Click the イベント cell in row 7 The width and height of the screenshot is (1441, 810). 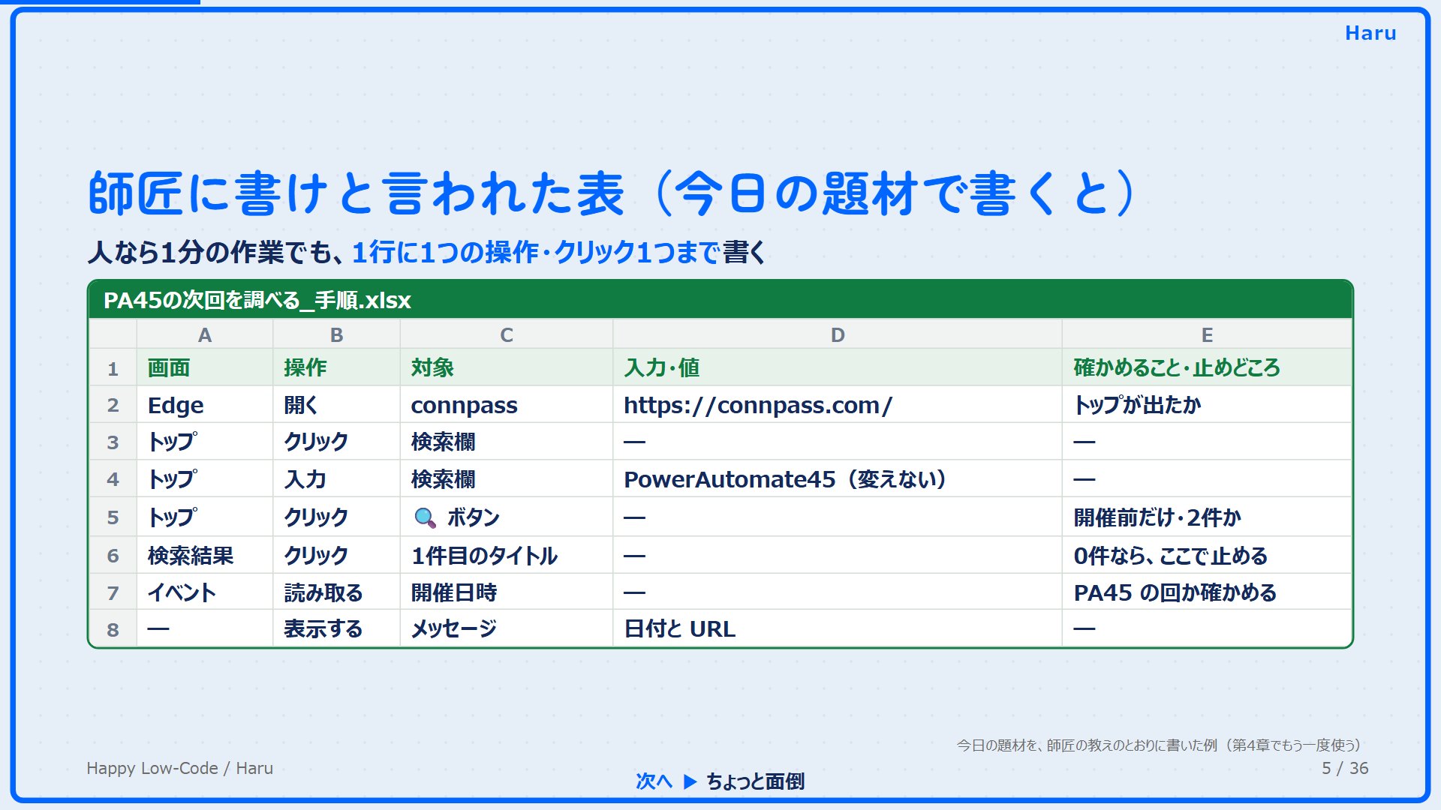204,592
